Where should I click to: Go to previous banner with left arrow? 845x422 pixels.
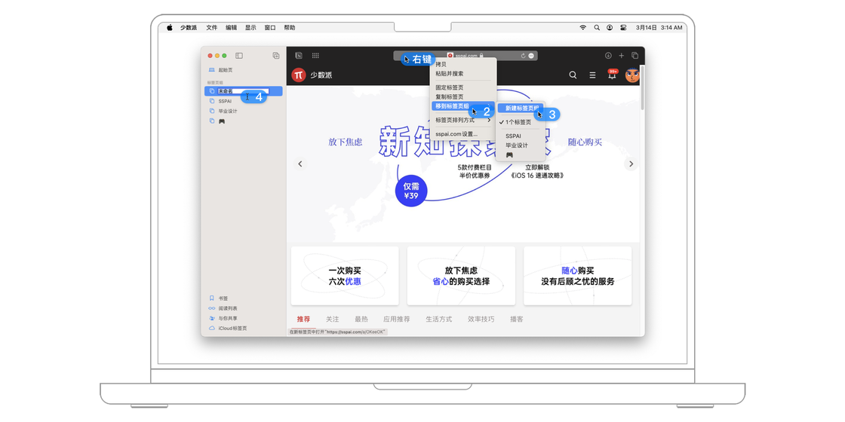tap(300, 164)
